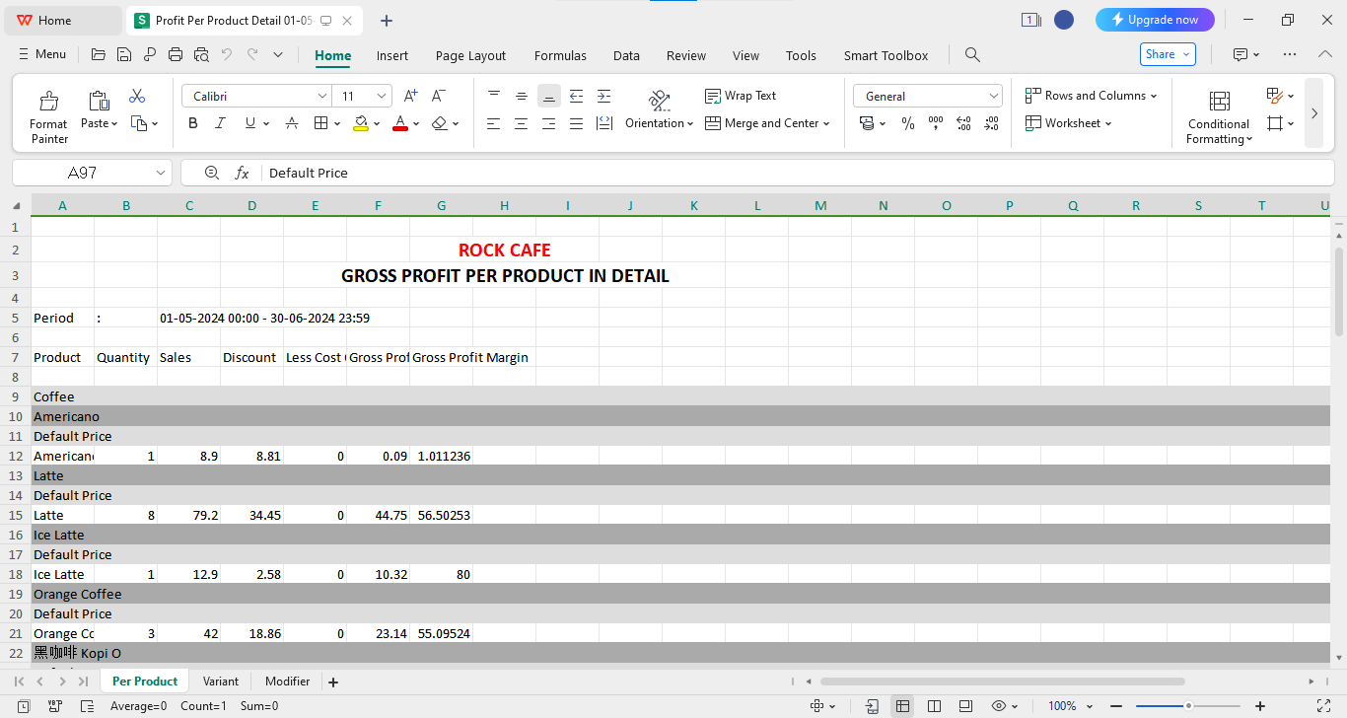Switch to the Page Layout tab

(x=470, y=55)
